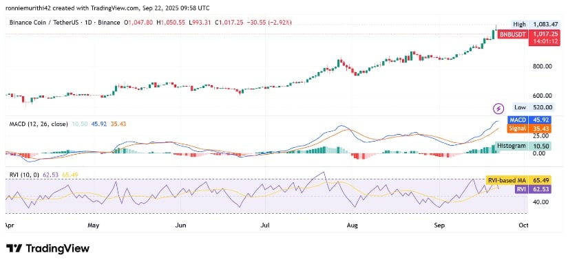The width and height of the screenshot is (568, 264).
Task: Click the Aug label on time axis
Action: tap(352, 225)
